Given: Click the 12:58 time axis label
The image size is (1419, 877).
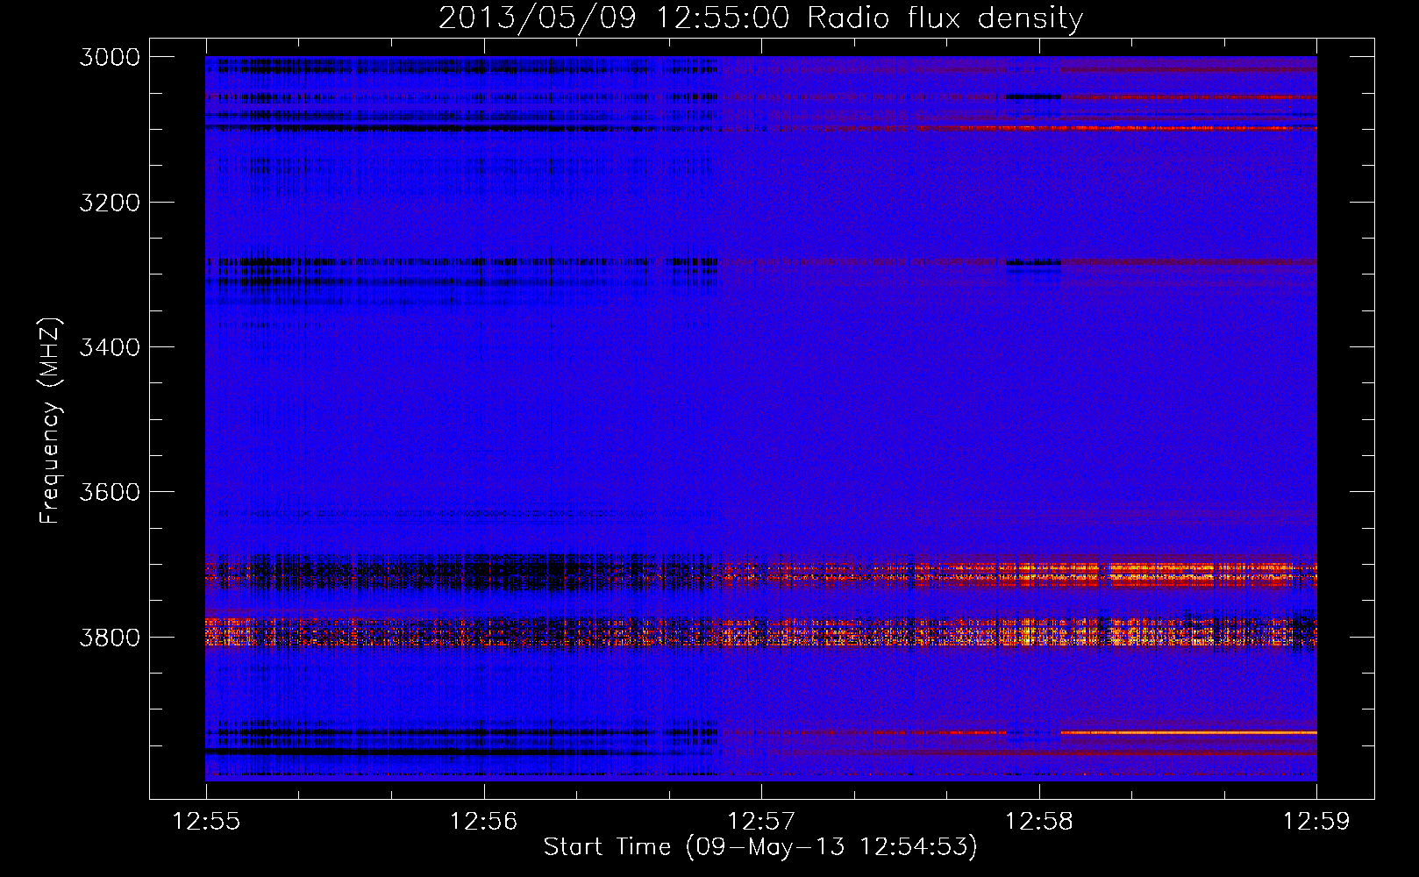Looking at the screenshot, I should pyautogui.click(x=1038, y=821).
